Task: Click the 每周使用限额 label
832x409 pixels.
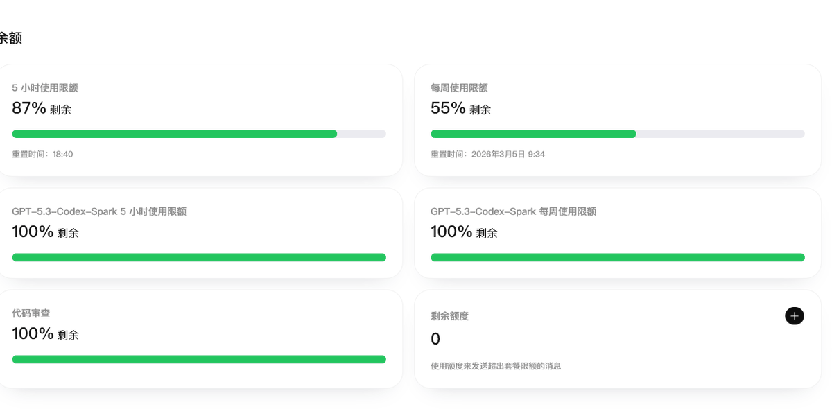Action: click(x=459, y=88)
